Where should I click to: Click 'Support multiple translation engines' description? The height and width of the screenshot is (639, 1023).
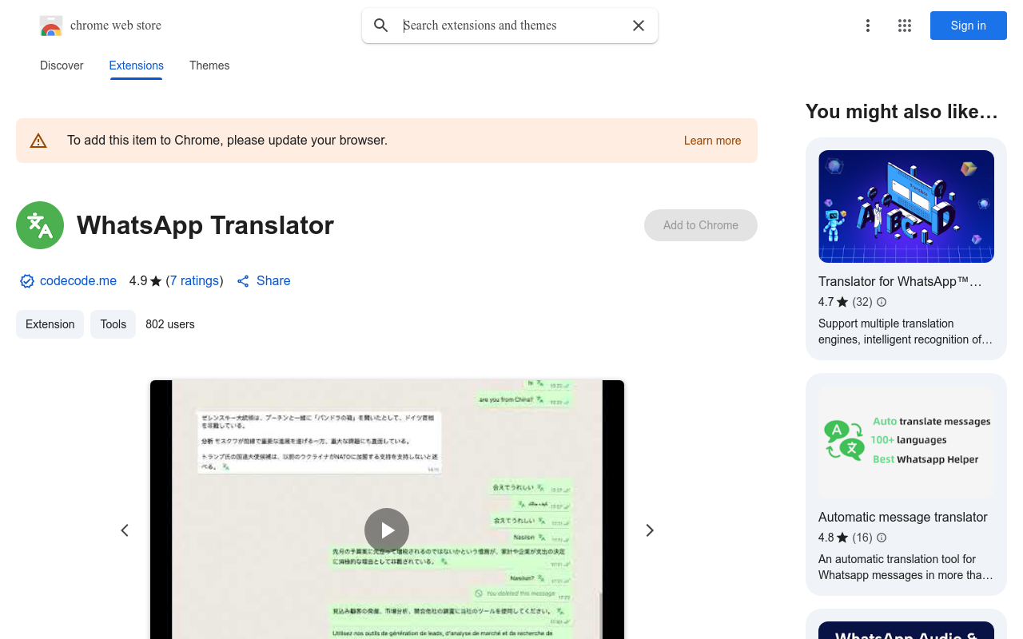click(x=906, y=331)
